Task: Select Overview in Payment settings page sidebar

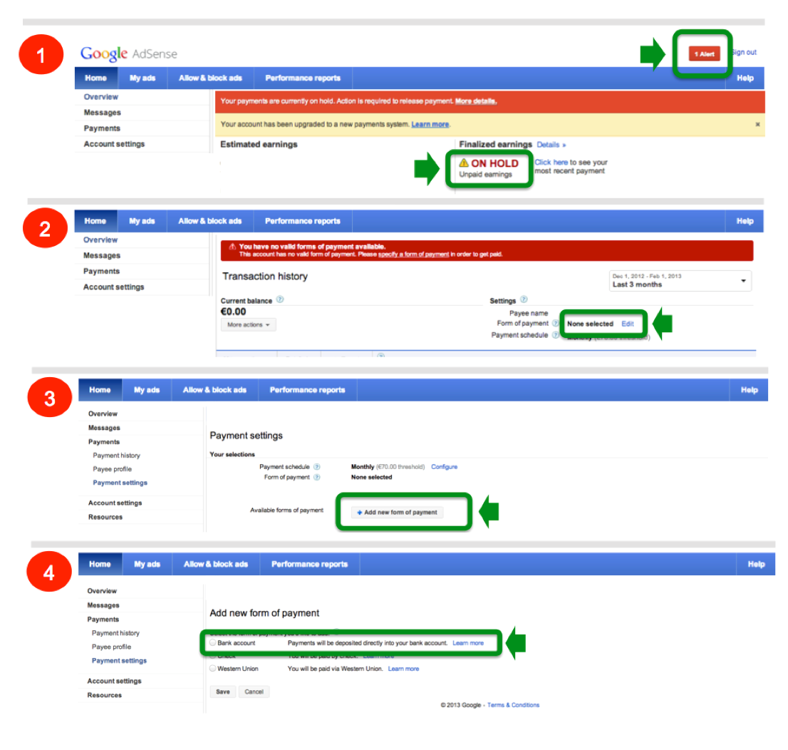Action: point(103,413)
